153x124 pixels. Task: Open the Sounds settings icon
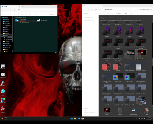tap(133, 110)
